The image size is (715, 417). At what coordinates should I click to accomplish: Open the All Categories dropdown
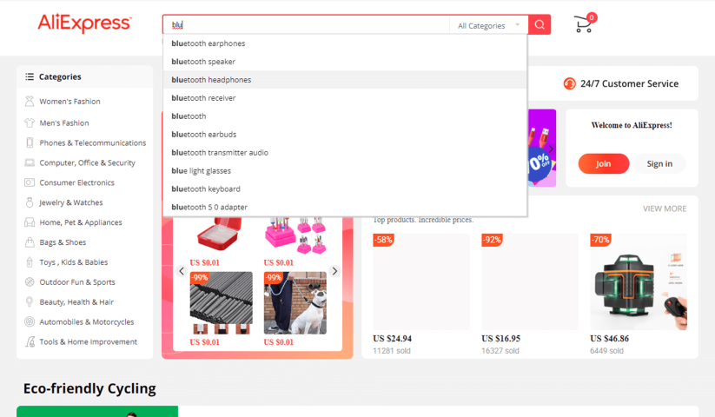coord(488,25)
